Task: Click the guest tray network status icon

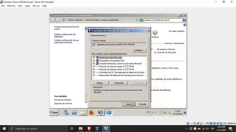Action: (x=165, y=113)
